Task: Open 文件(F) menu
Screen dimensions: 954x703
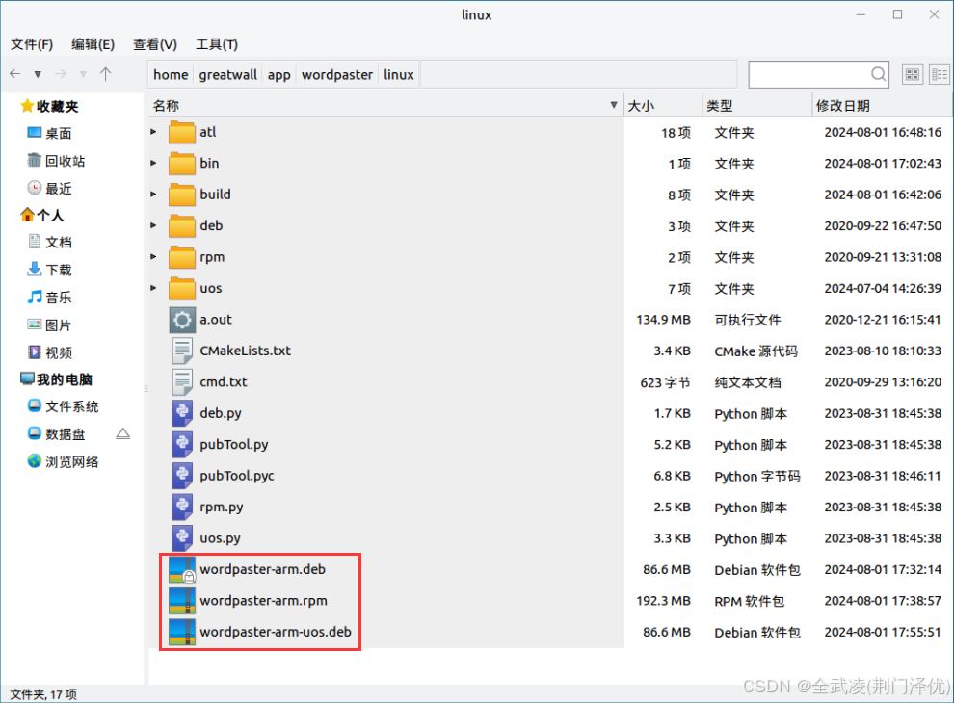Action: [32, 44]
